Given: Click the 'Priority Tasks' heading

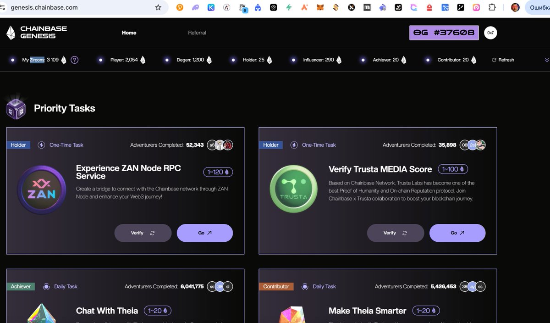Looking at the screenshot, I should 65,108.
